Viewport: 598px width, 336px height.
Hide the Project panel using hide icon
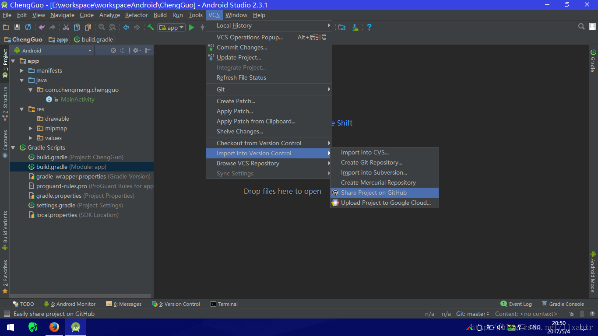pos(148,50)
